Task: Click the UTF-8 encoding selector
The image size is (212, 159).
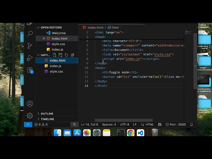Action: [125, 125]
